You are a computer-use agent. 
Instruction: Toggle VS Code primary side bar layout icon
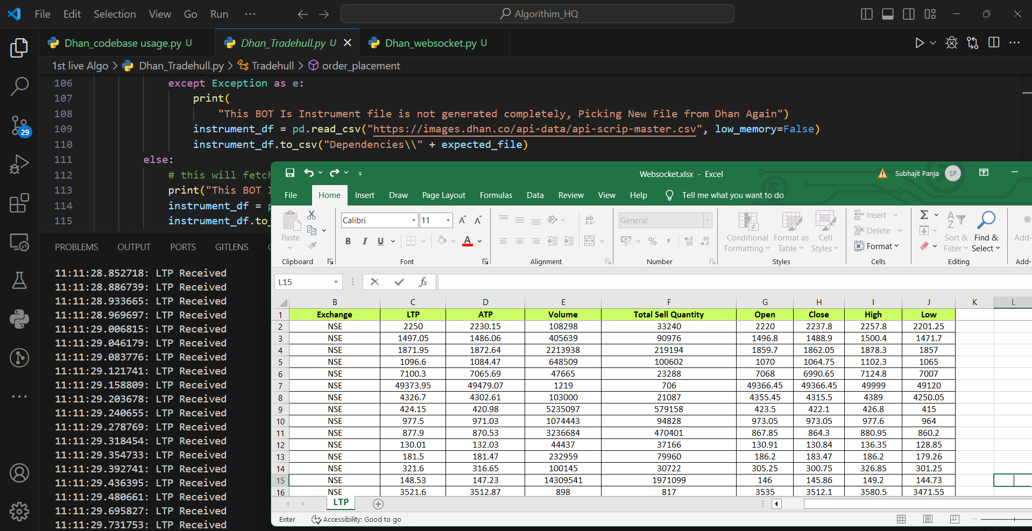(867, 14)
